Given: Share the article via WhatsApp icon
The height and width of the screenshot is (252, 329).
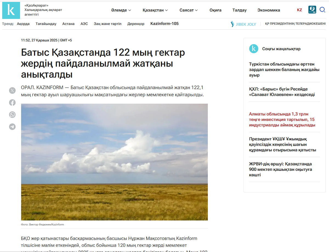Looking at the screenshot, I should coord(12,115).
